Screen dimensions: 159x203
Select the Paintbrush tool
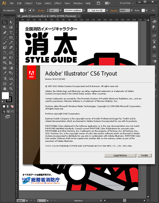tap(5, 42)
